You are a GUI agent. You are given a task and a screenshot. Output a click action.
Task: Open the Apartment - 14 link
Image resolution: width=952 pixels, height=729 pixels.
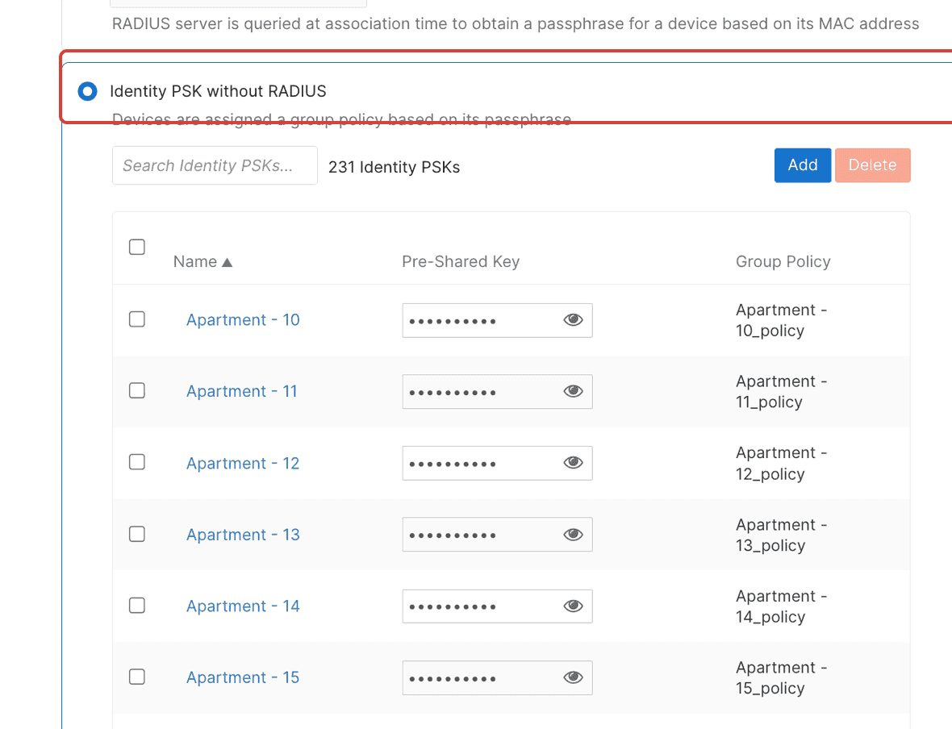(243, 606)
